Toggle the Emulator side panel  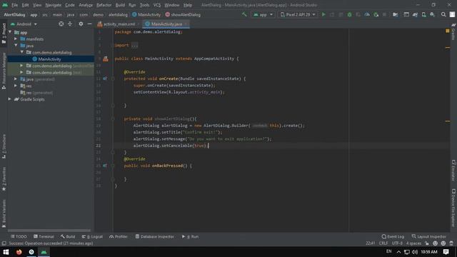[453, 171]
